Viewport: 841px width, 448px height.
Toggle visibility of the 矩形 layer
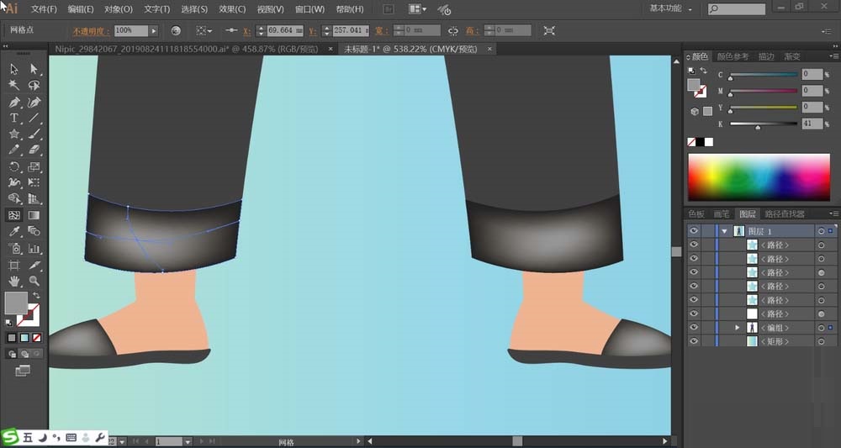click(x=694, y=341)
